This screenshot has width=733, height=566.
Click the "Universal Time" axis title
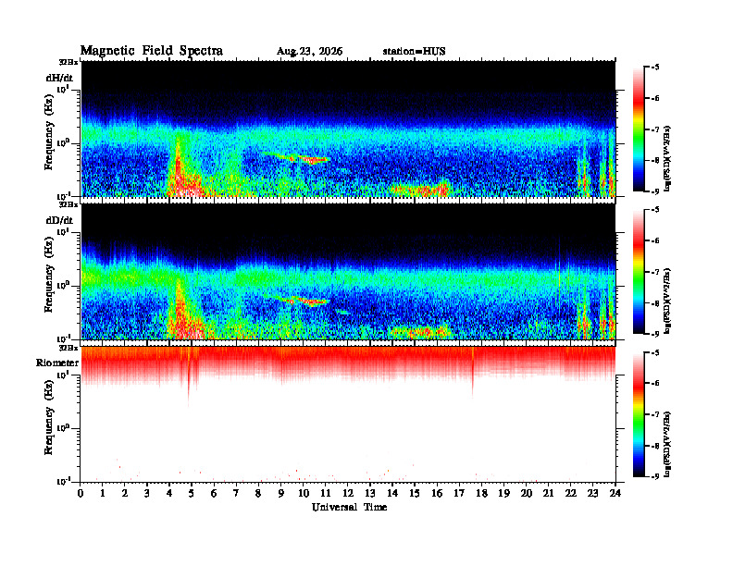(349, 507)
